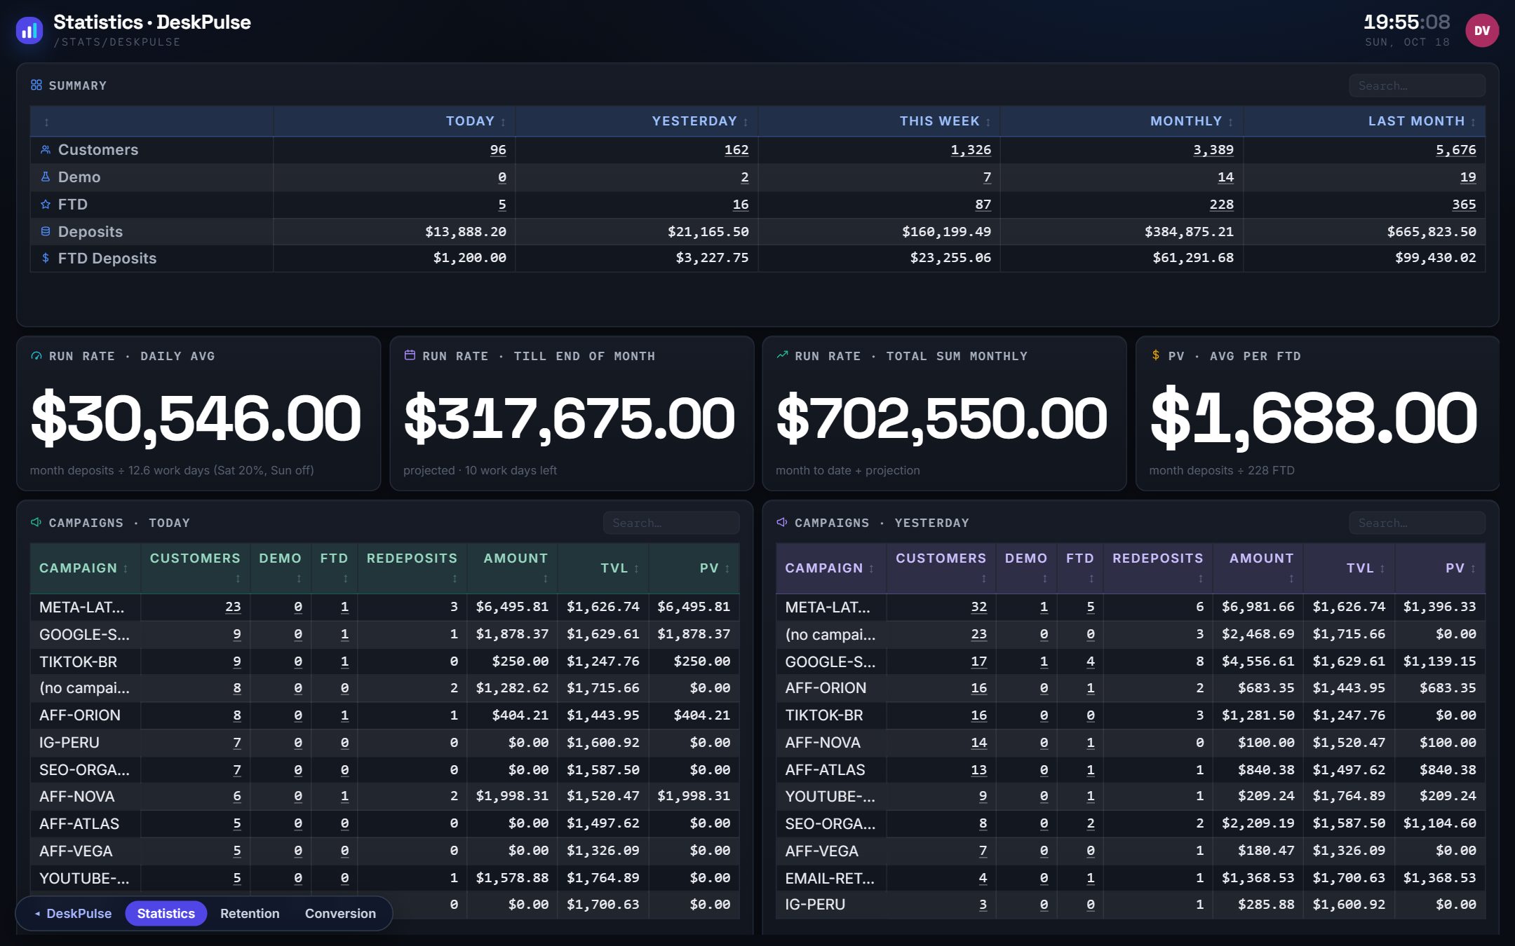The image size is (1515, 946).
Task: Select EMAIL-RET row in Campaigns Yesterday
Action: click(1131, 877)
